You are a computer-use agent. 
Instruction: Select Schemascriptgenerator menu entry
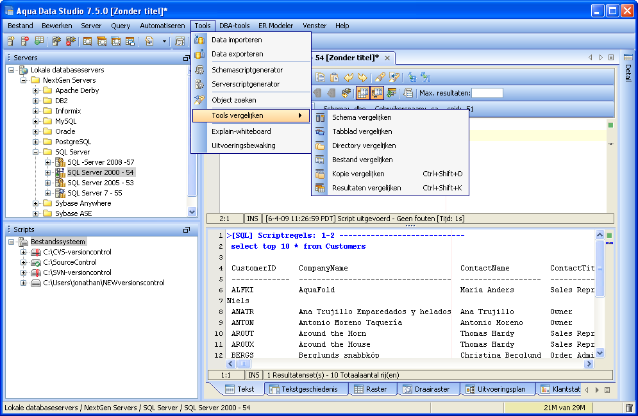point(251,70)
